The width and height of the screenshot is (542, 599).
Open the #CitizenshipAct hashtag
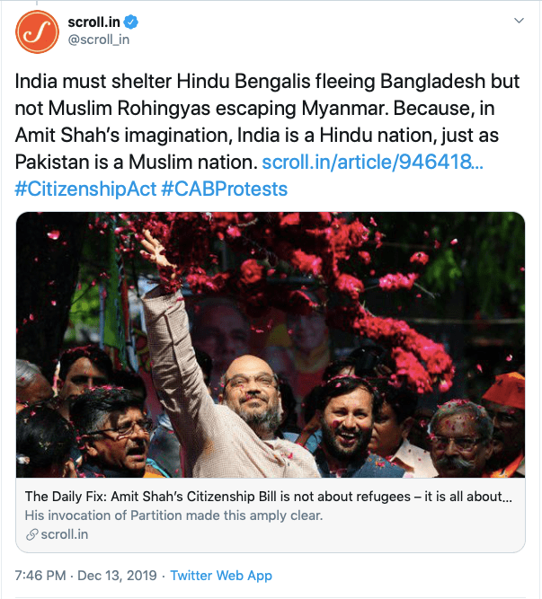pyautogui.click(x=85, y=189)
